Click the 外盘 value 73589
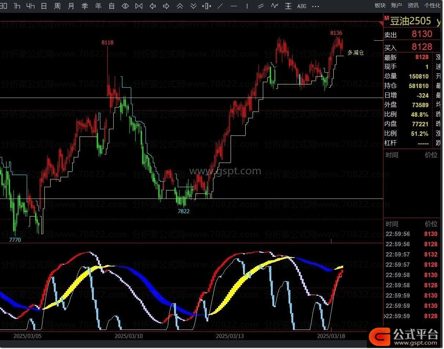The height and width of the screenshot is (349, 444). [x=420, y=105]
